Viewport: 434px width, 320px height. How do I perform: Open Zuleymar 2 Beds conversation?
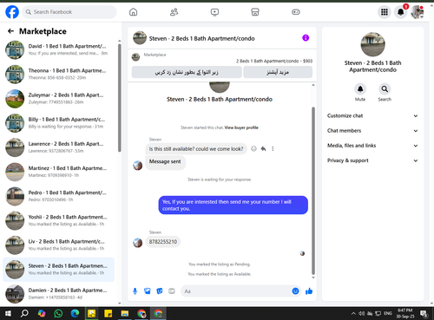58,99
